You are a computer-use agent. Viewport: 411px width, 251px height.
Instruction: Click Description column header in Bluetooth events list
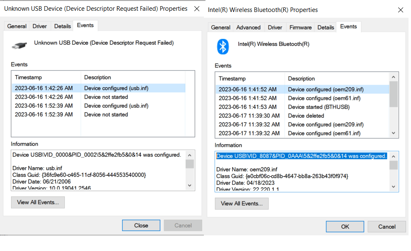(x=337, y=79)
